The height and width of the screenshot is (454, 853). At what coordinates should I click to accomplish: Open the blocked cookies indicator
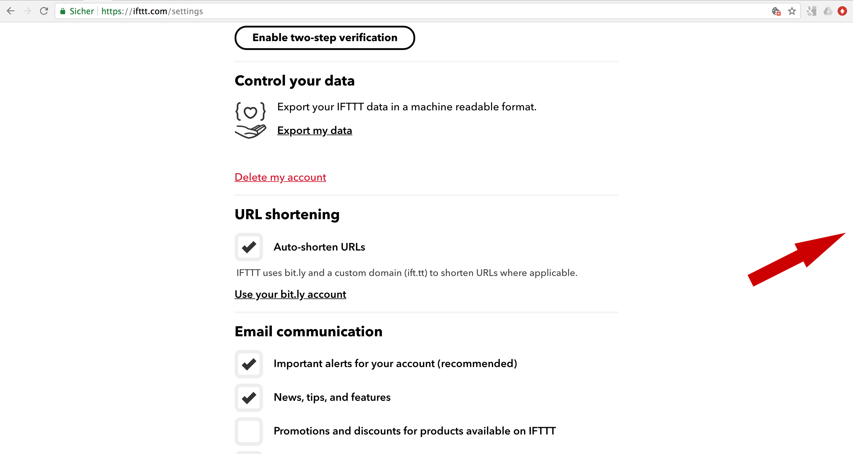point(776,11)
